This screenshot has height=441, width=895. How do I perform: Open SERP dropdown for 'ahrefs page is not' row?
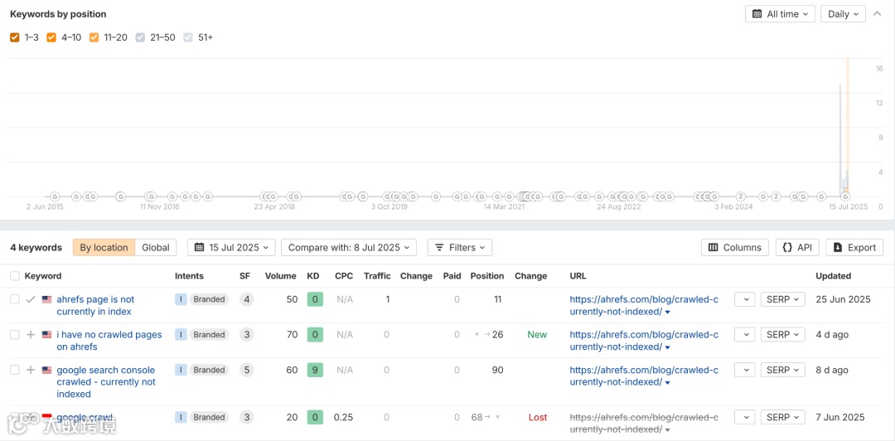click(x=782, y=299)
